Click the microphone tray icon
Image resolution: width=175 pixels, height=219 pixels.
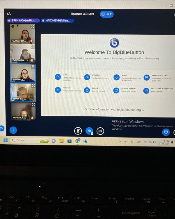[132, 142]
